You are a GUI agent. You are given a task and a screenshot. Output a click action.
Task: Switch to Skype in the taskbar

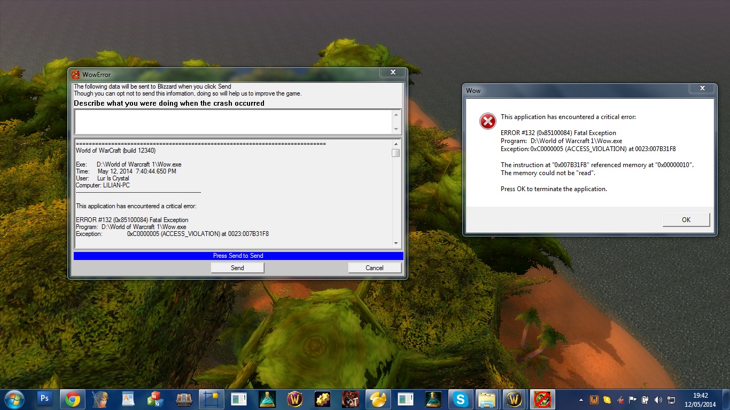460,399
